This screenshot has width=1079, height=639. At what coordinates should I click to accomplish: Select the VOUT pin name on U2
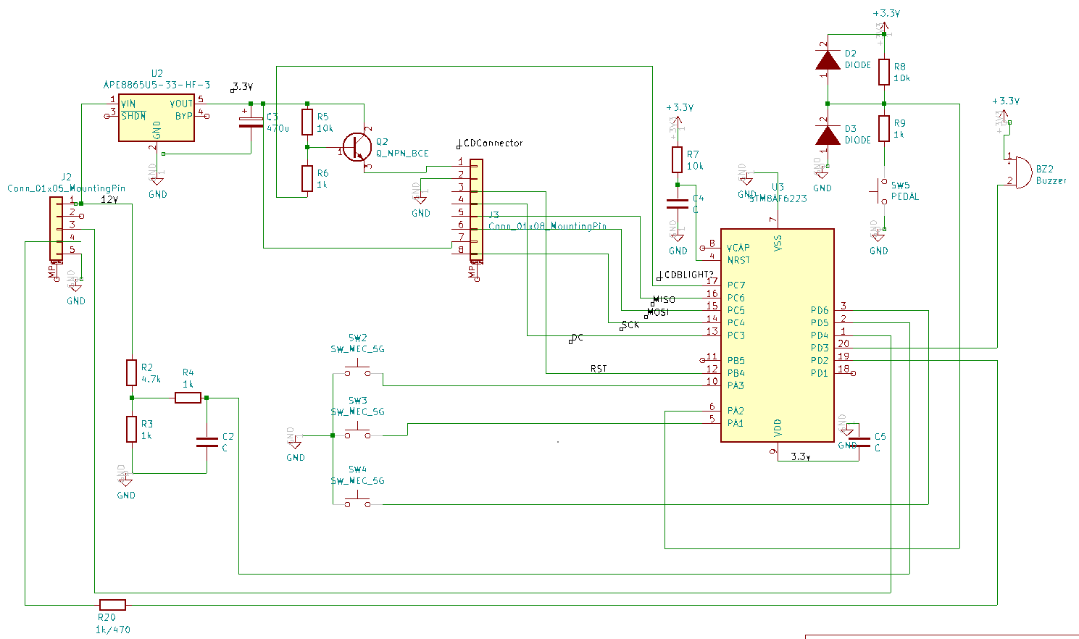(181, 104)
